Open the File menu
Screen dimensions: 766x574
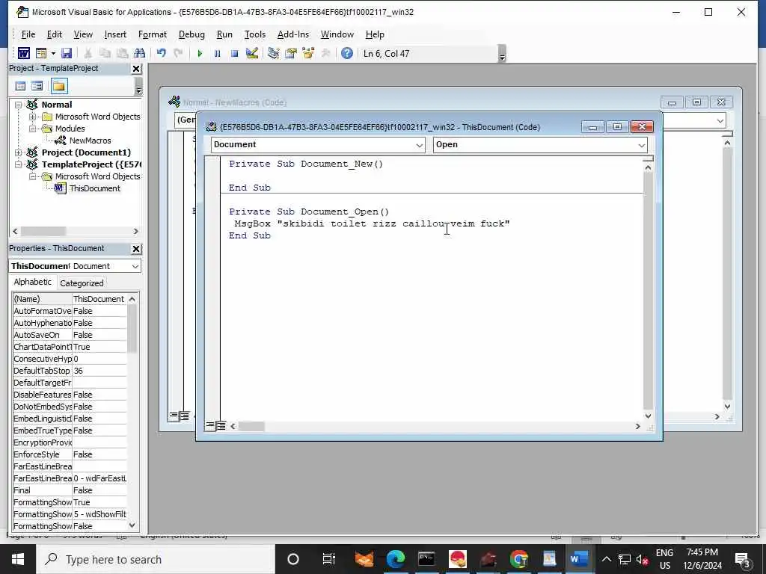coord(28,34)
